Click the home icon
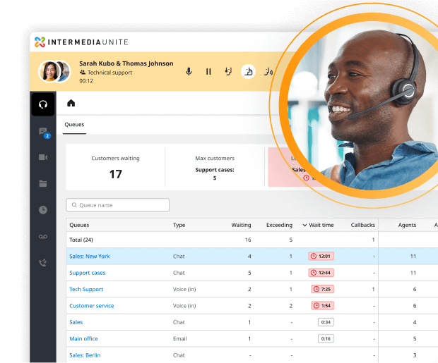Screen dimensions: 438x363 coord(71,103)
